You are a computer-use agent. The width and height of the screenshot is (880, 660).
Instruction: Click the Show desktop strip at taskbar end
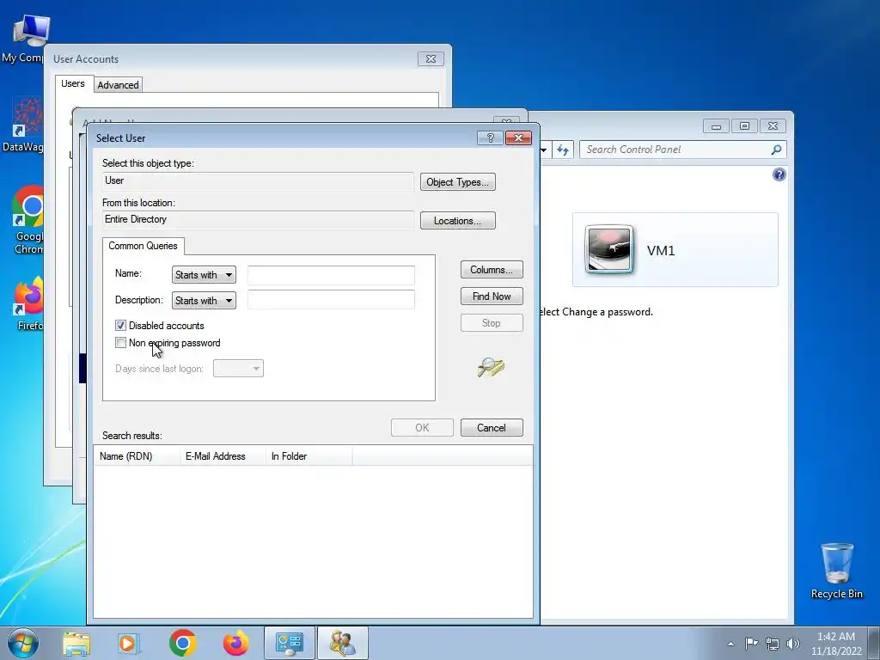click(x=874, y=643)
